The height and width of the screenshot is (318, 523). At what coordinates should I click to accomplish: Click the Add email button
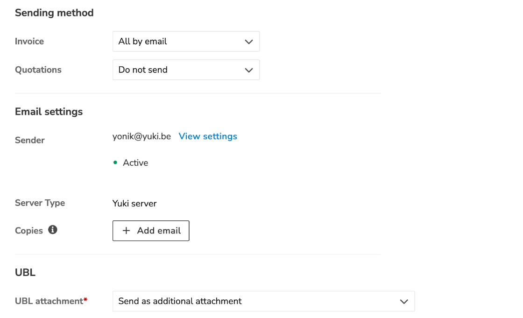(x=151, y=231)
